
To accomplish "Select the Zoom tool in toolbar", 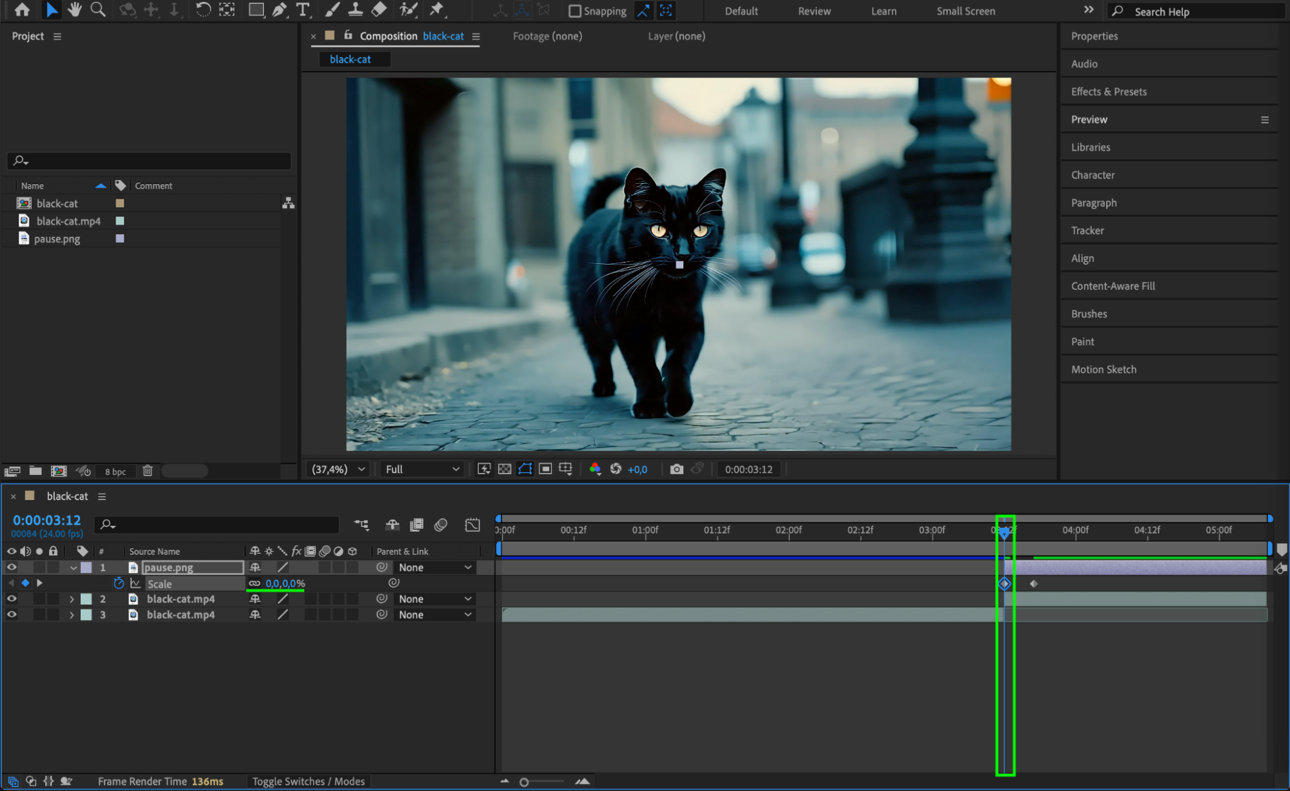I will 98,10.
